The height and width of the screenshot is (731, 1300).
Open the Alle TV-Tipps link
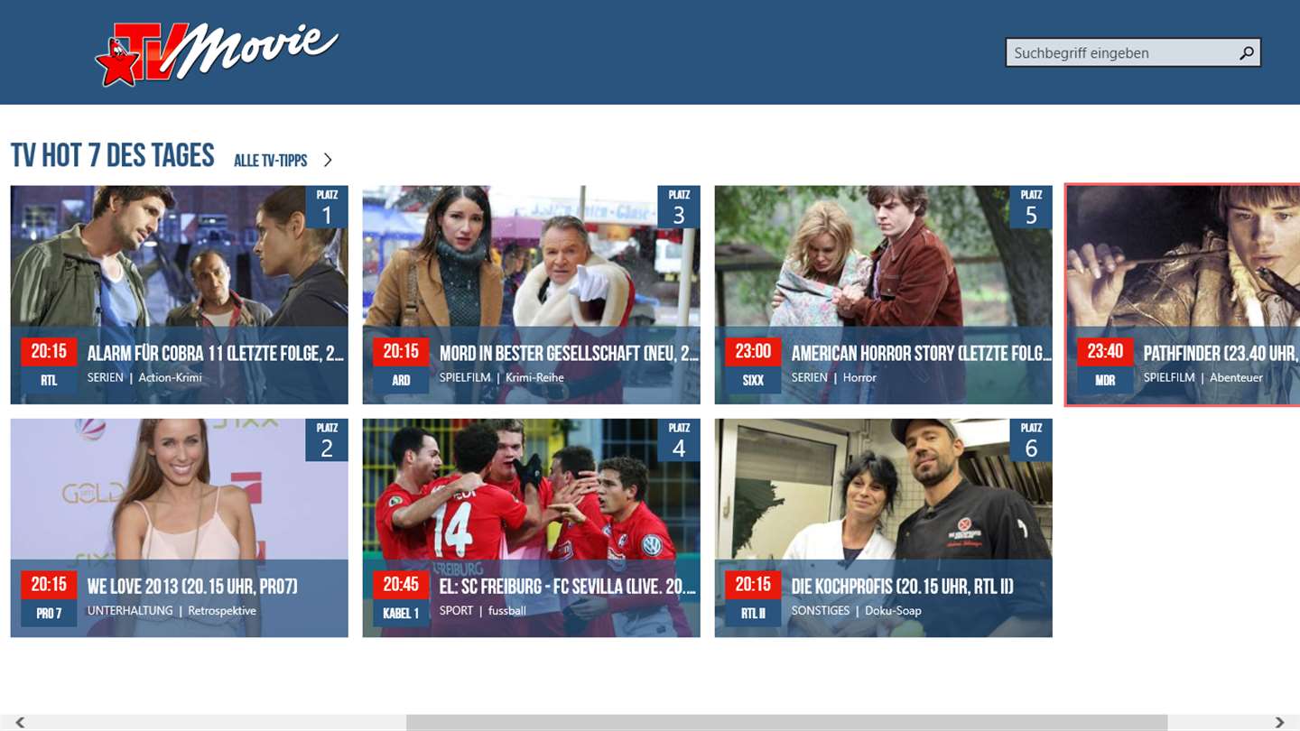pyautogui.click(x=271, y=161)
